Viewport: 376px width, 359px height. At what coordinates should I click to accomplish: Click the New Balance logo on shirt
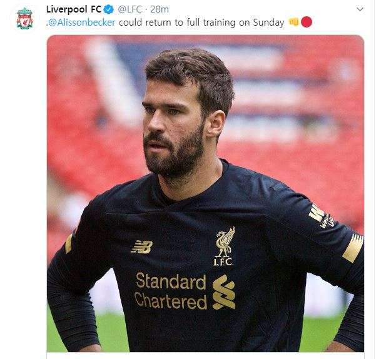[x=142, y=247]
